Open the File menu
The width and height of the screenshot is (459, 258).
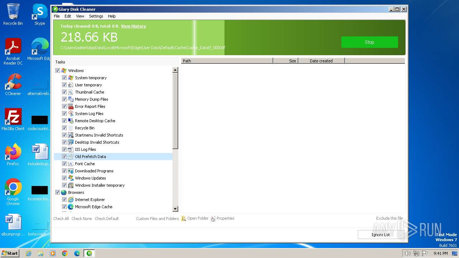click(x=57, y=16)
